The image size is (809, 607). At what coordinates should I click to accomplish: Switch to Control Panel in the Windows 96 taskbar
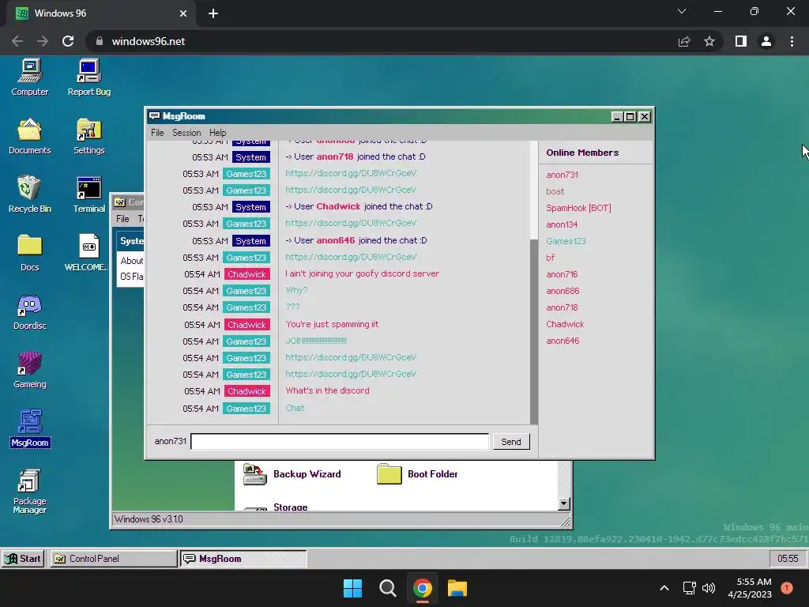pyautogui.click(x=113, y=559)
